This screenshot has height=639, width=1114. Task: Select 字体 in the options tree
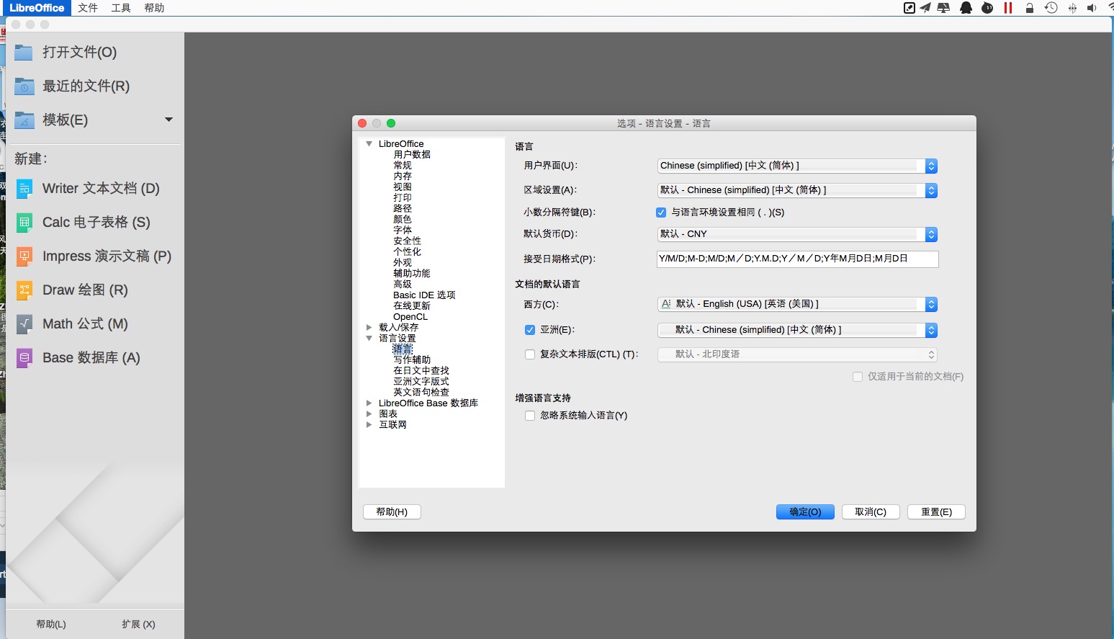tap(403, 231)
